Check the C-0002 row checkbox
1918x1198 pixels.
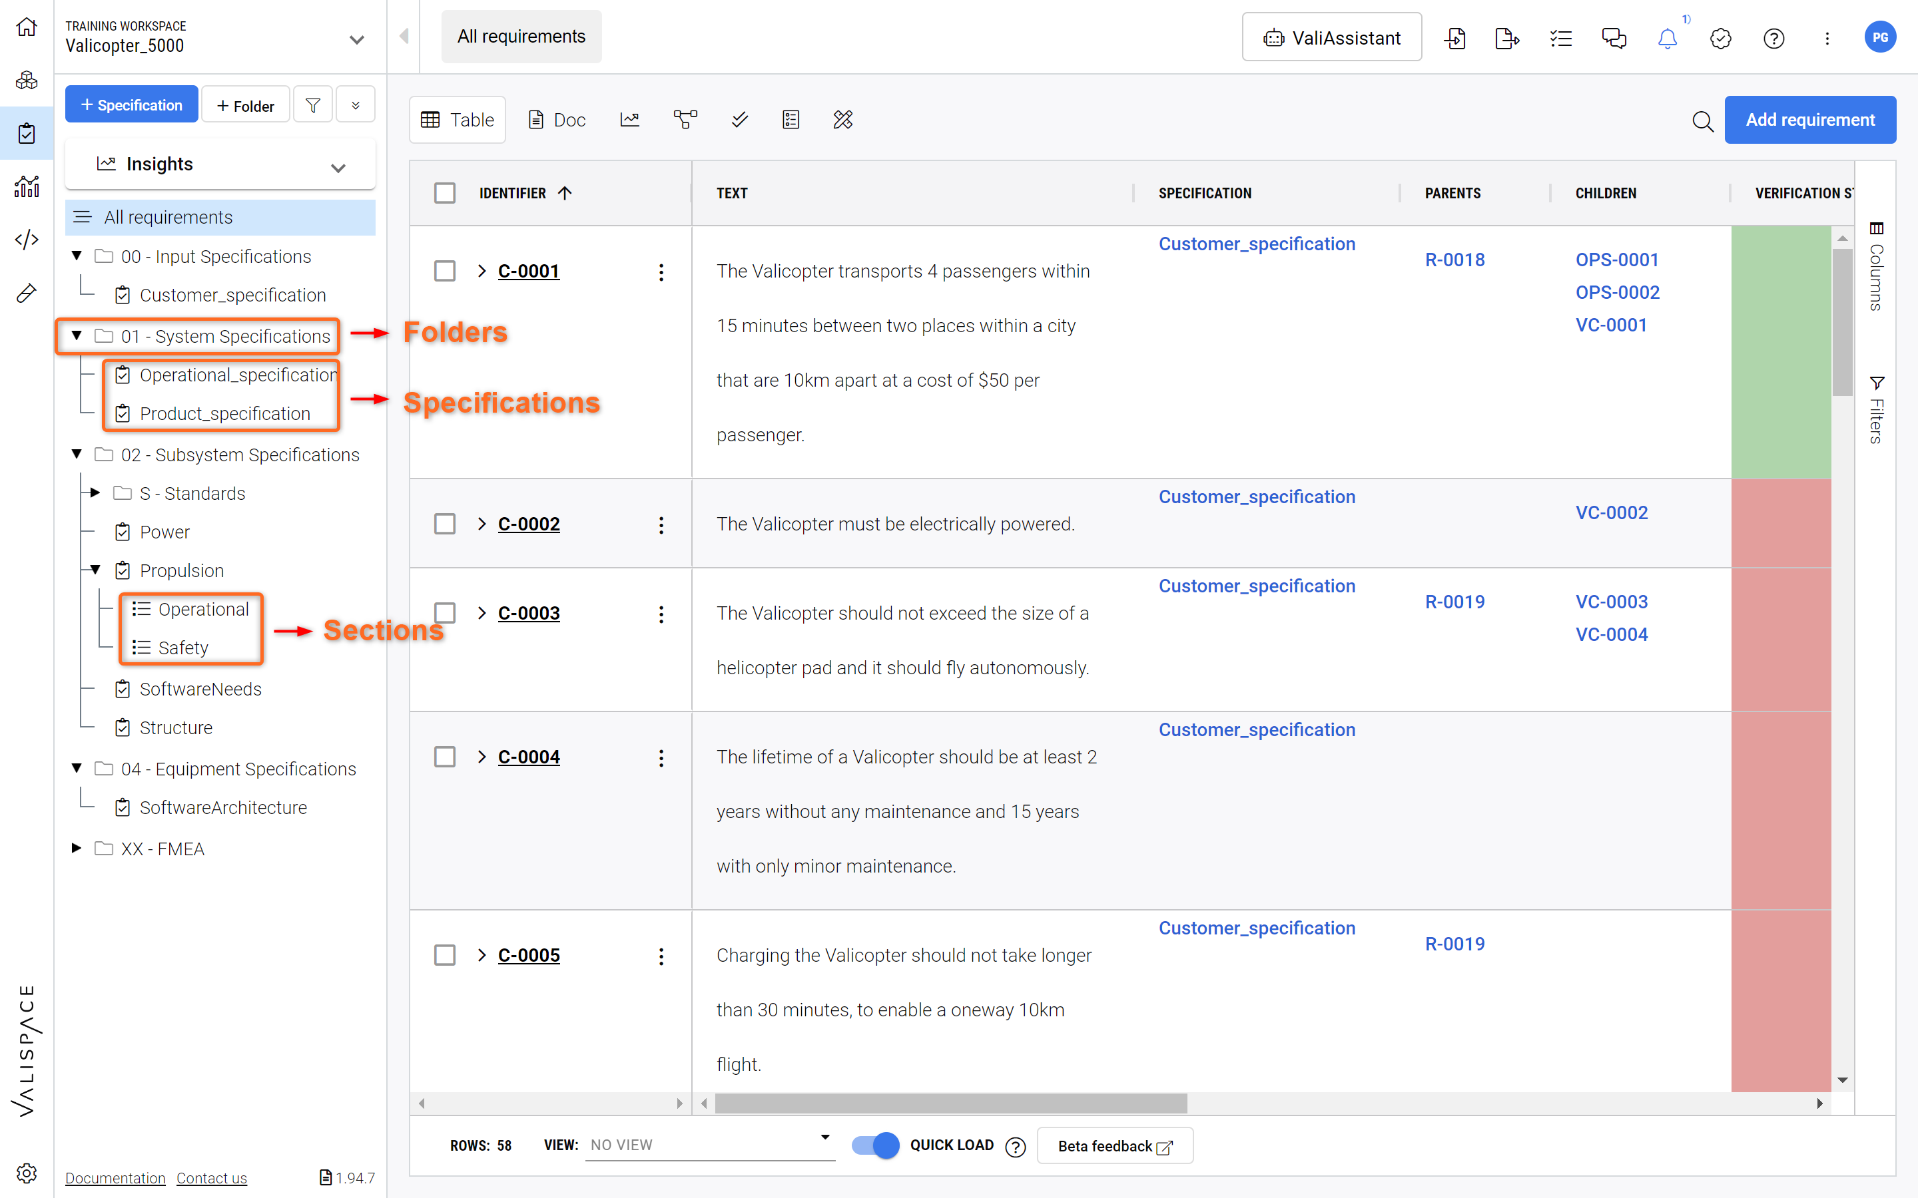click(x=445, y=524)
